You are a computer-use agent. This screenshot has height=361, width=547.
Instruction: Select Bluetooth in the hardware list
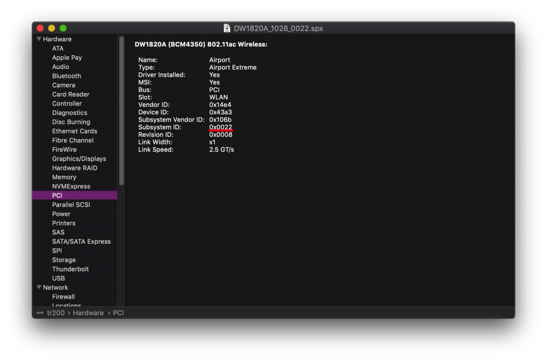66,76
